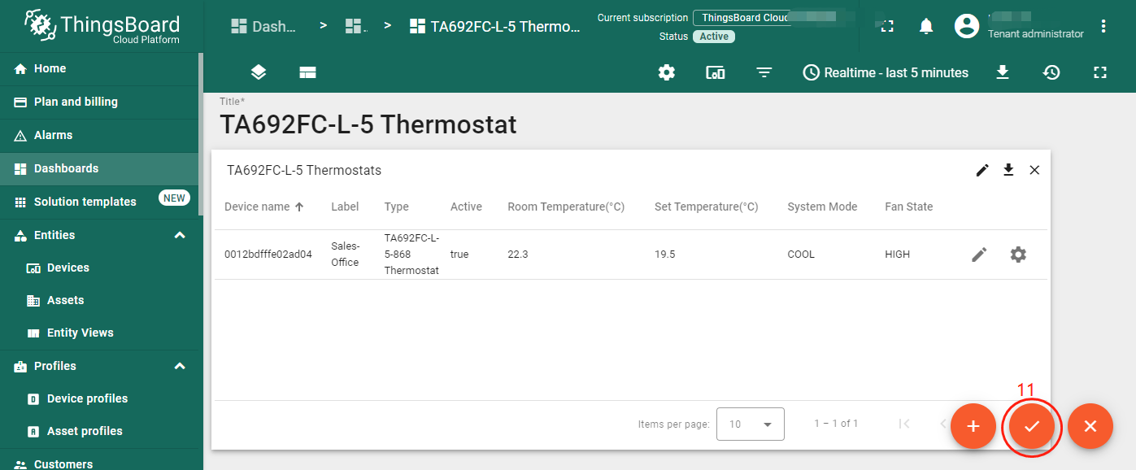Screen dimensions: 1136x470
Task: Edit the TA692FC-L-5 Thermostats widget
Action: point(983,170)
